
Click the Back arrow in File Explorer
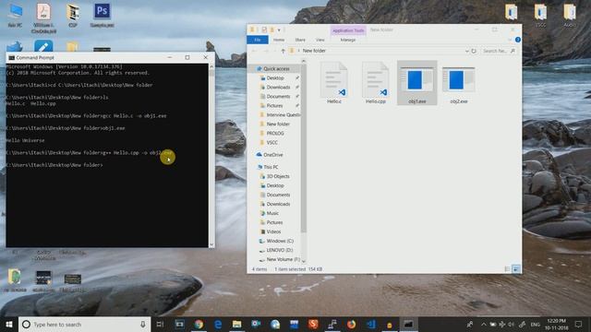[x=254, y=51]
